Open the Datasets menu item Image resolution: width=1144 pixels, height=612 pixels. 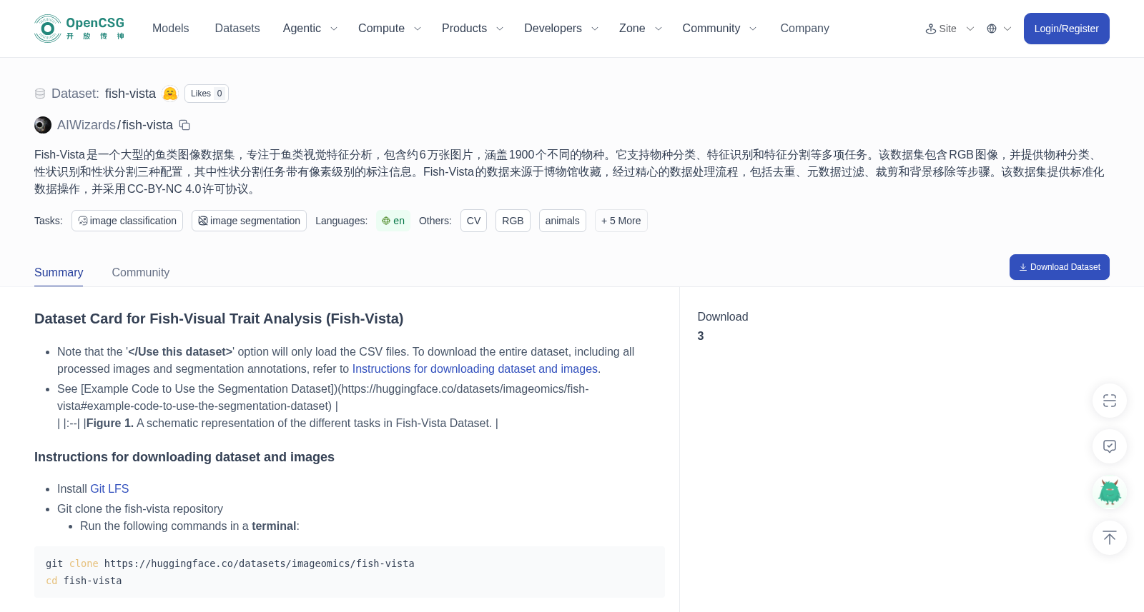click(237, 29)
